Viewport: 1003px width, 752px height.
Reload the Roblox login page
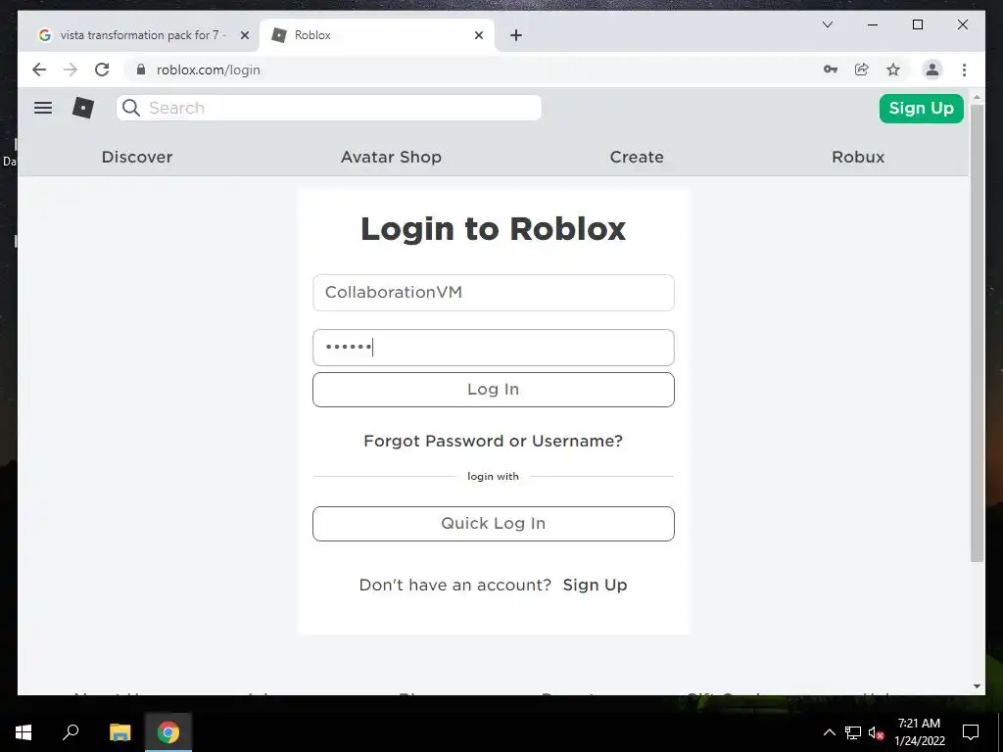click(x=102, y=70)
